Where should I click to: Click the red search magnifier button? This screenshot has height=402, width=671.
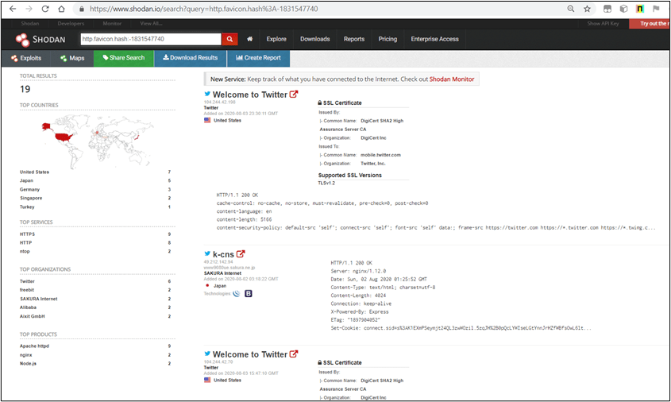point(229,39)
